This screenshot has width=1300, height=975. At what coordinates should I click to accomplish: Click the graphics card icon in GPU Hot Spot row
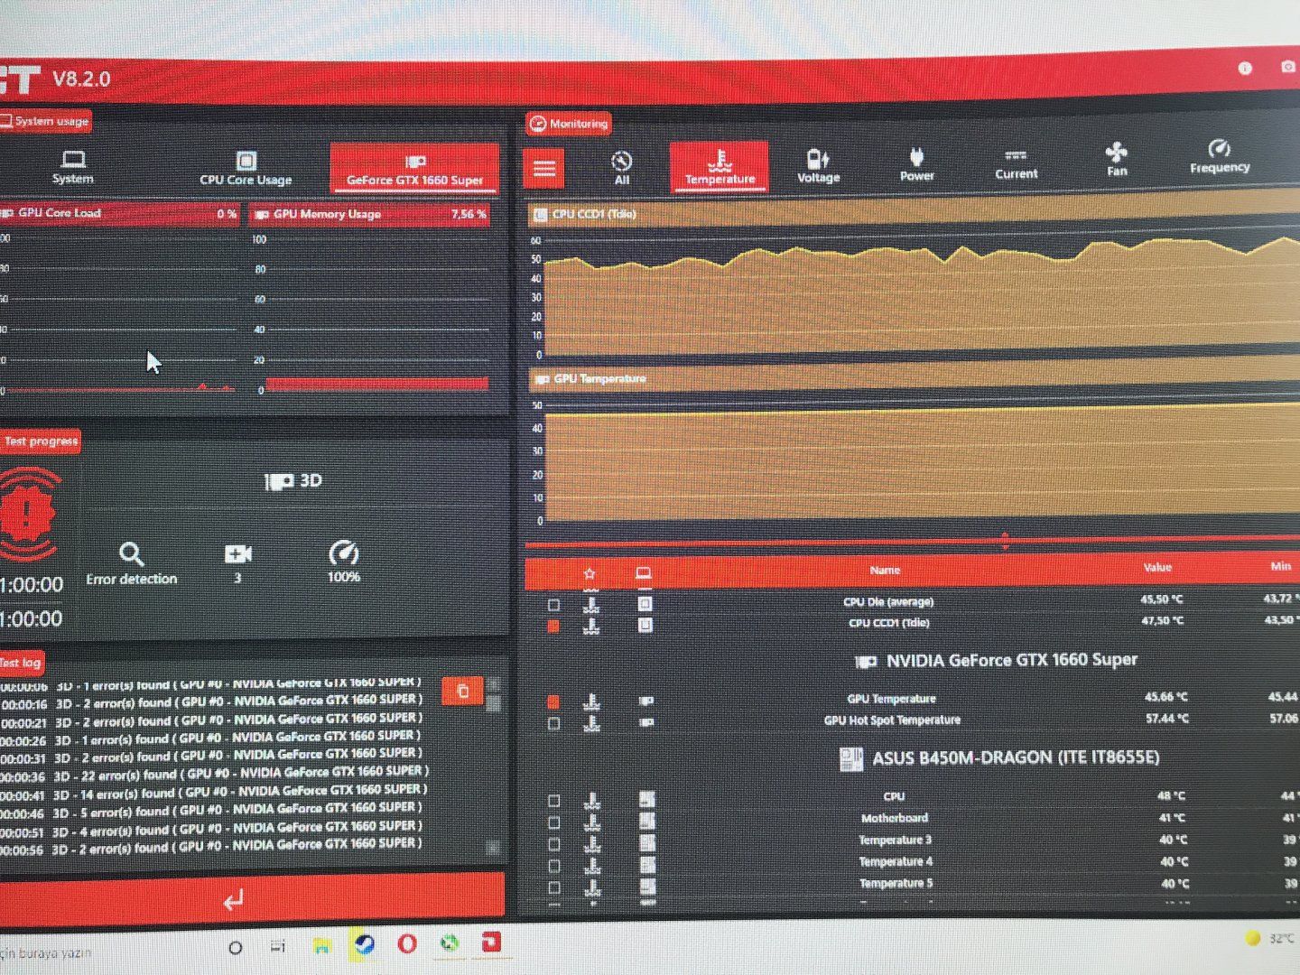pyautogui.click(x=646, y=722)
